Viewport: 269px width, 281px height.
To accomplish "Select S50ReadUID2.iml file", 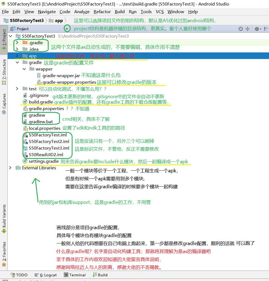I will (x=46, y=154).
